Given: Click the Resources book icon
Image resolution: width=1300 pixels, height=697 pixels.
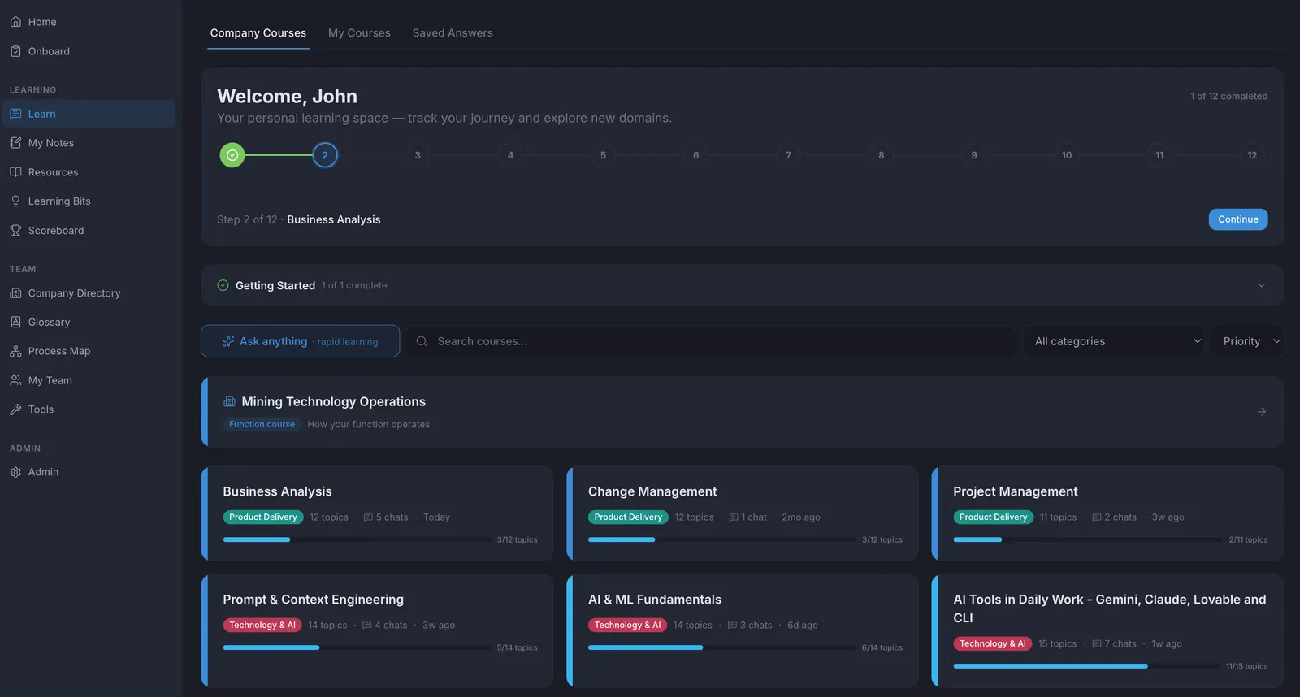Looking at the screenshot, I should (15, 172).
